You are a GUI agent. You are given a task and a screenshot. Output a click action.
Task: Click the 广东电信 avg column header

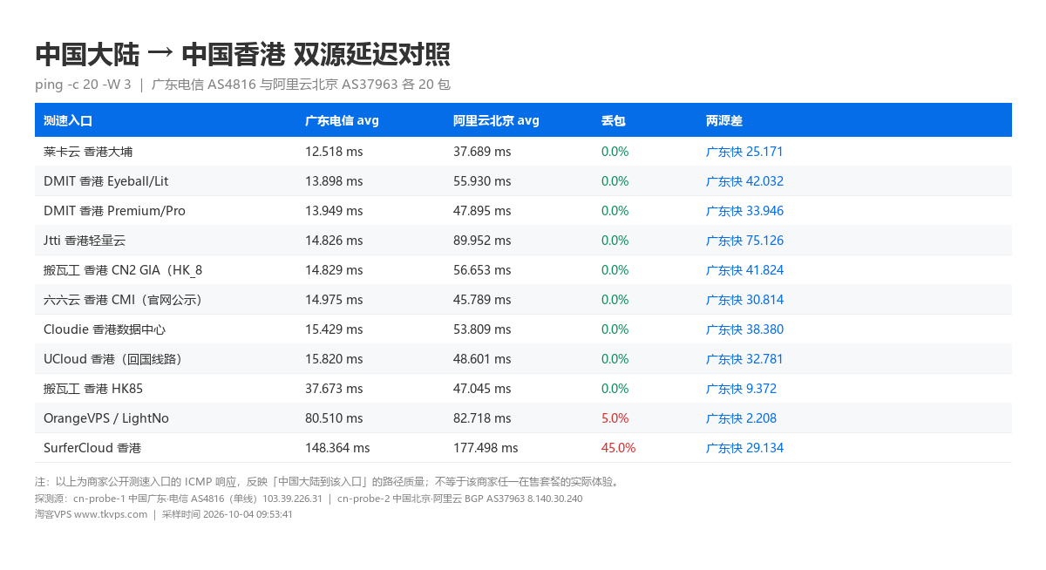tap(342, 120)
